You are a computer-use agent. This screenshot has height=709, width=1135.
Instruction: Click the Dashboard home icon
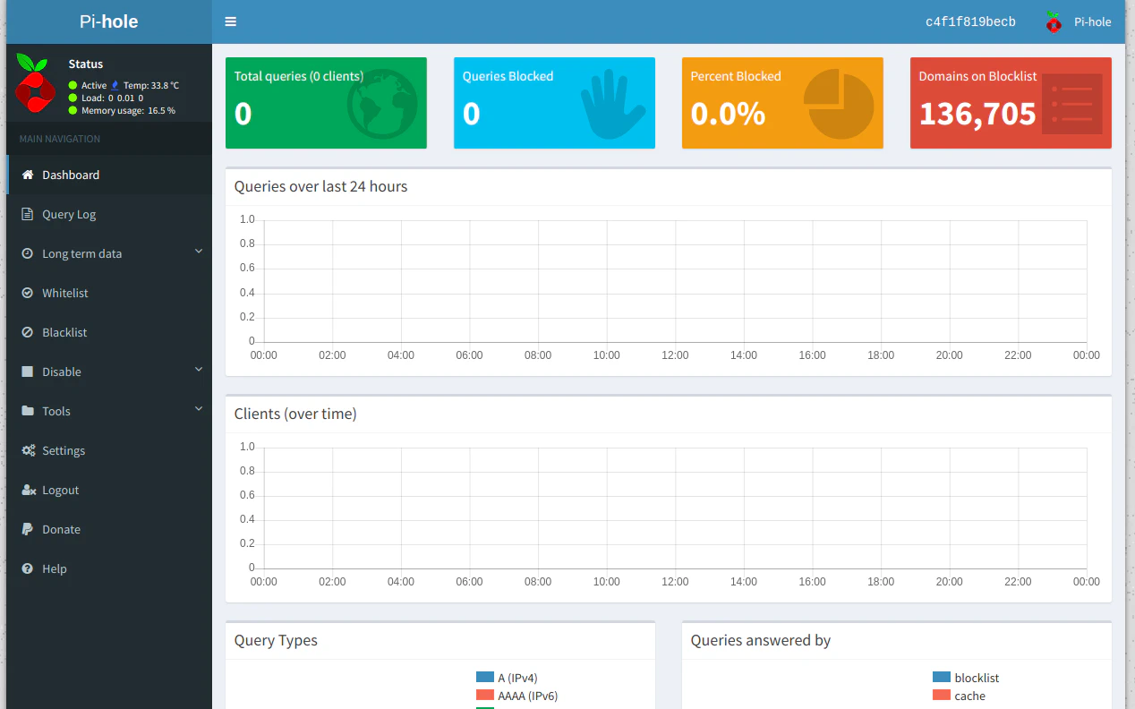(28, 175)
